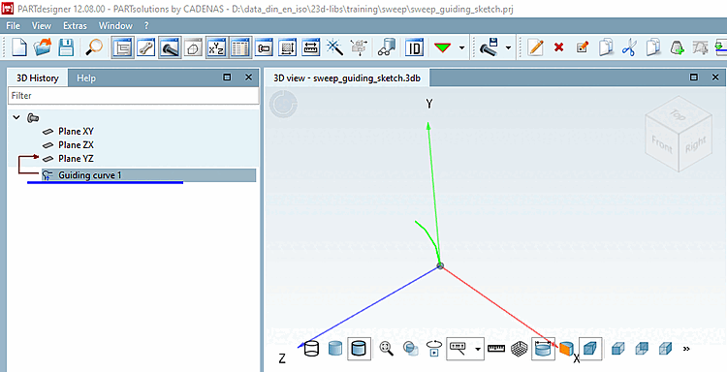Click the copy pages icon left of scissors
This screenshot has height=372, width=727.
[x=606, y=47]
